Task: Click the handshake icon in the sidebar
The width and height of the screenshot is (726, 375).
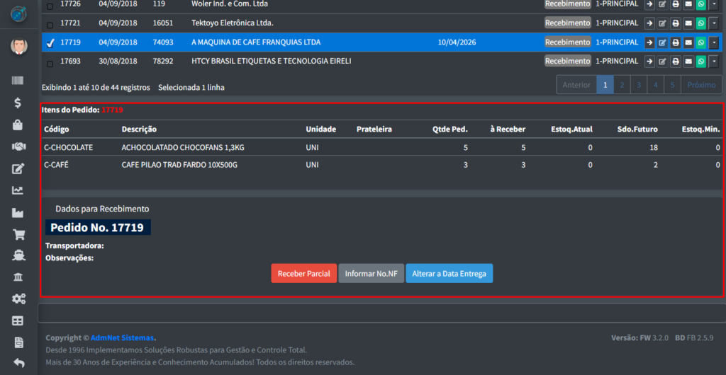Action: pyautogui.click(x=18, y=146)
